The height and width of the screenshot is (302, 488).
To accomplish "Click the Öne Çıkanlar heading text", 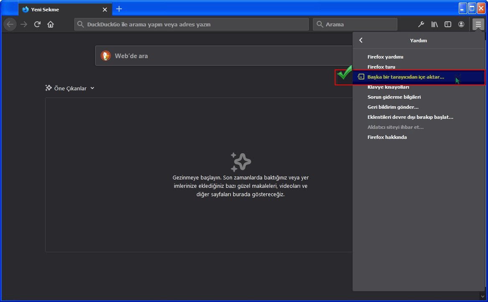I will [70, 89].
